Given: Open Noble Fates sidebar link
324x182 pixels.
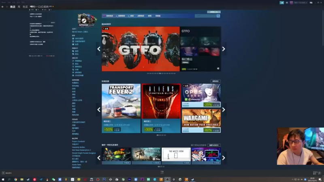Looking at the screenshot, I should tap(77, 165).
